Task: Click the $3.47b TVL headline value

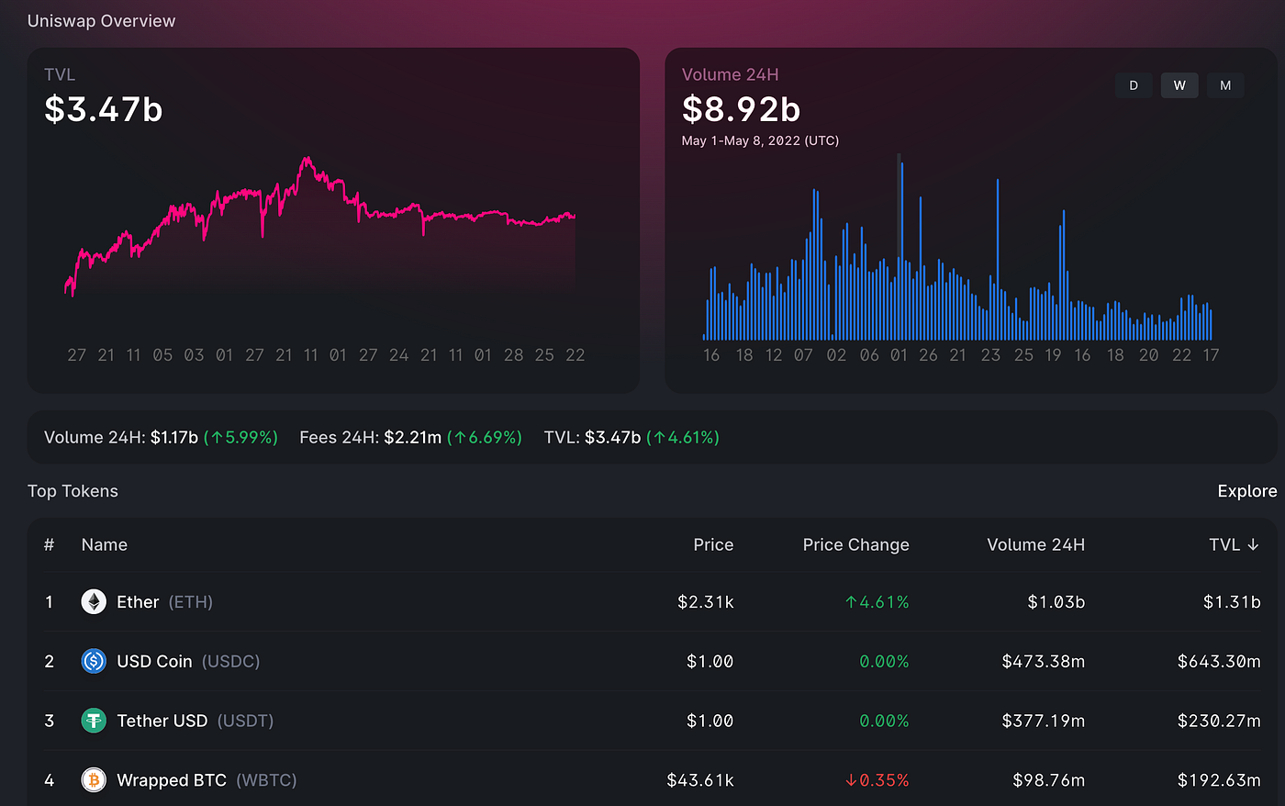Action: (x=104, y=109)
